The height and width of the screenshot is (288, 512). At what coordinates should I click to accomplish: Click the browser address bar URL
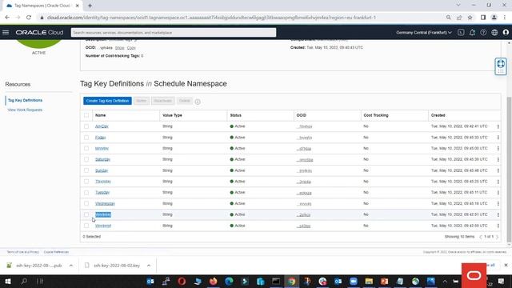point(211,18)
